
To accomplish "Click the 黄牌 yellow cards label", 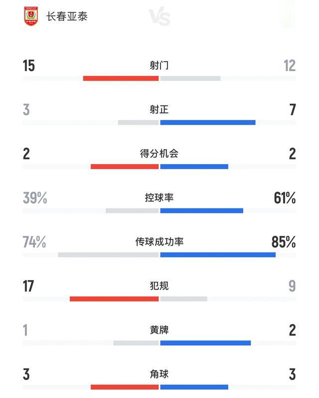I will pyautogui.click(x=159, y=330).
